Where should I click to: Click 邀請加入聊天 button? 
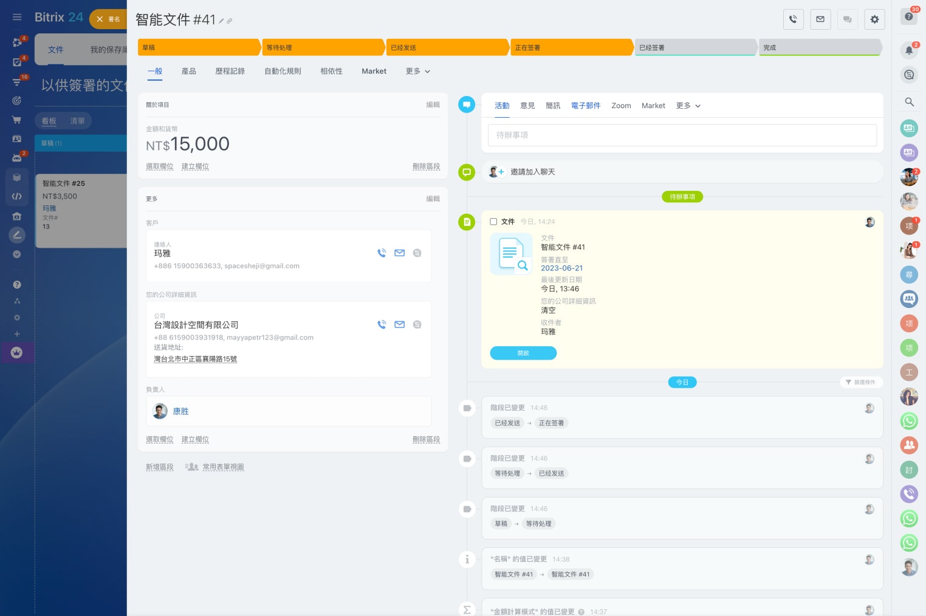click(533, 172)
